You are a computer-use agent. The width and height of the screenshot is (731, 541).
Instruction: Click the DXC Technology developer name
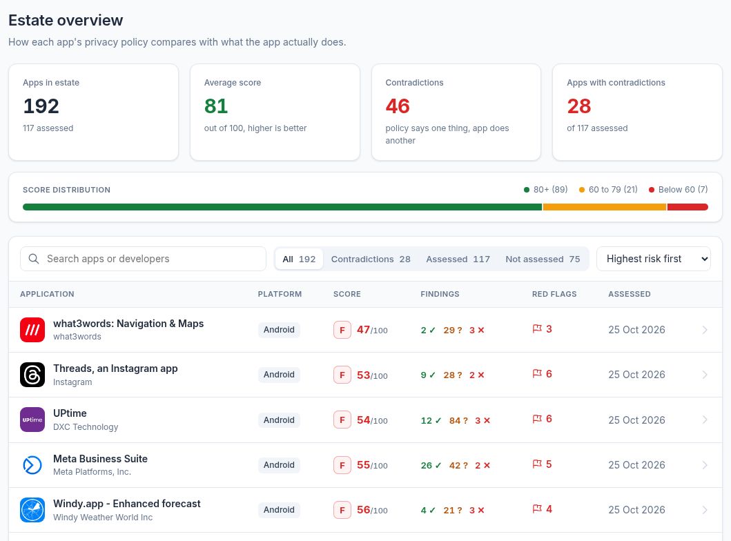[86, 427]
